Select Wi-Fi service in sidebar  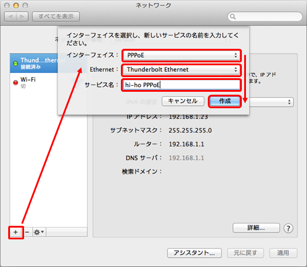pos(34,82)
